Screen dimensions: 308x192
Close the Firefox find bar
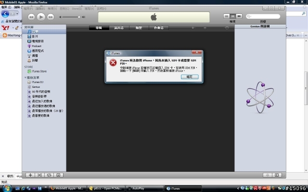pos(3,176)
